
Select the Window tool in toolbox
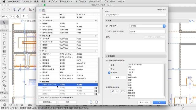(x=4, y=47)
